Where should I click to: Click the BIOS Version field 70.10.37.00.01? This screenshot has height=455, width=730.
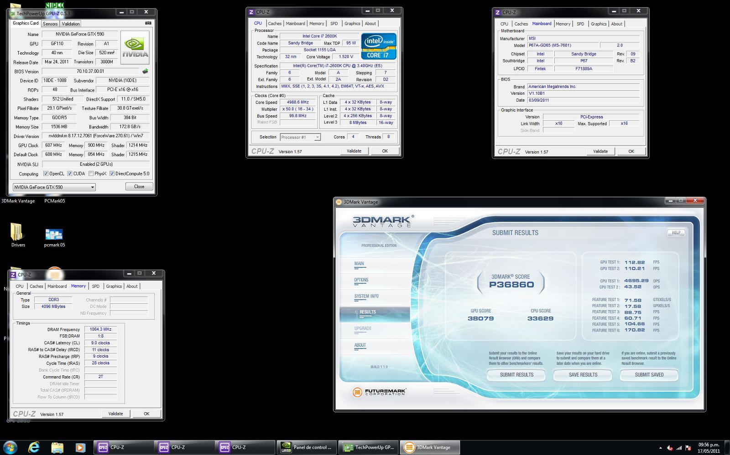90,71
